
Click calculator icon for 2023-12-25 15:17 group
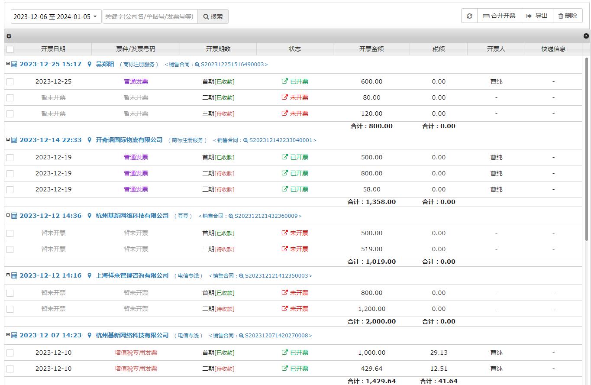tap(14, 65)
